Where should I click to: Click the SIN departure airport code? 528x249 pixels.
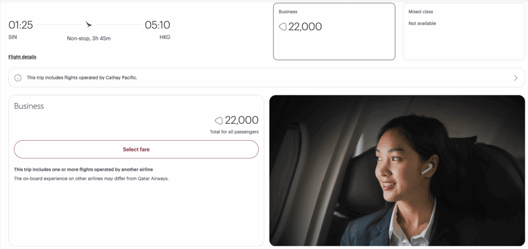13,38
